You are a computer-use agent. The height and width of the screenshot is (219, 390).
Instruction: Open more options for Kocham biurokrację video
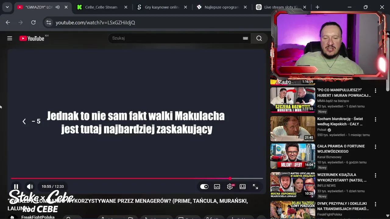click(375, 120)
